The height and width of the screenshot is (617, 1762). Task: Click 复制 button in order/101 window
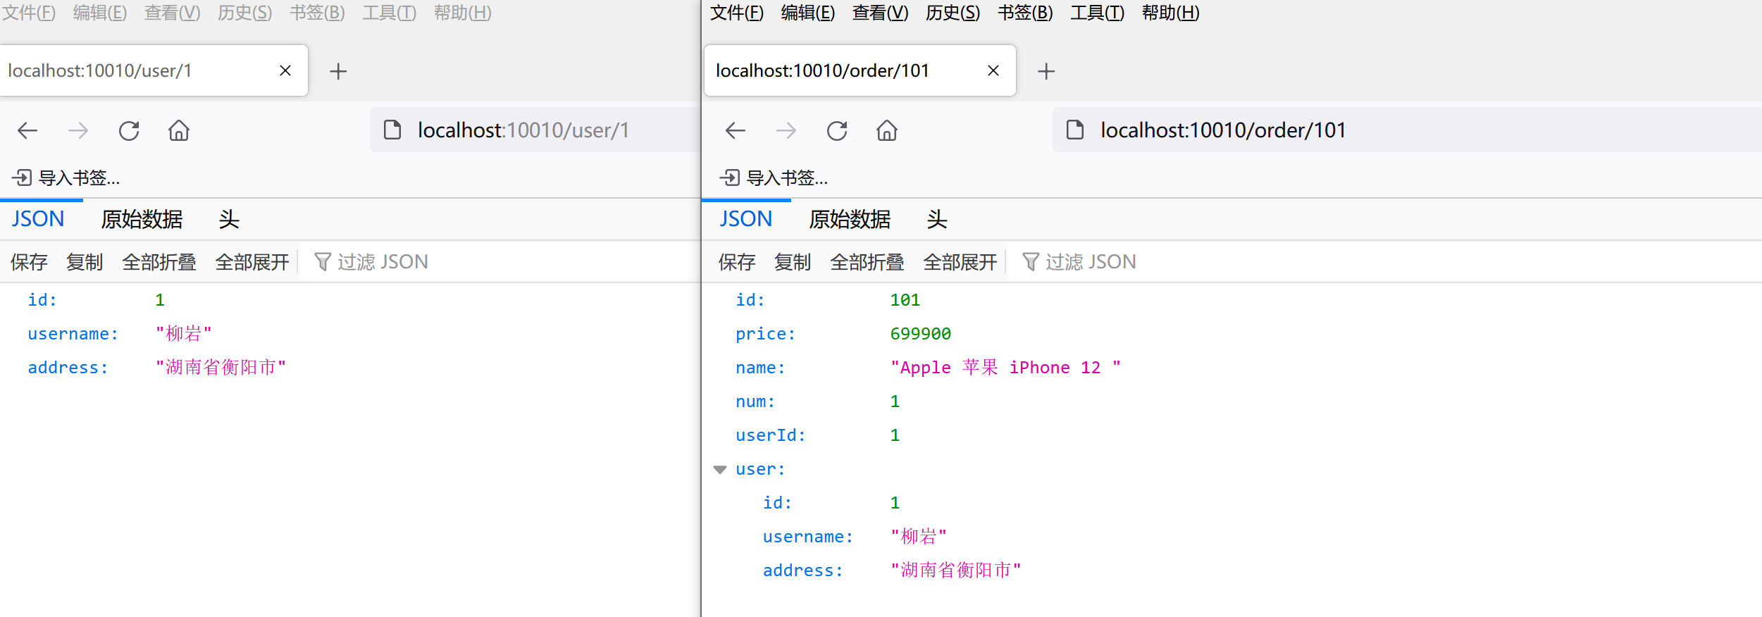[793, 262]
